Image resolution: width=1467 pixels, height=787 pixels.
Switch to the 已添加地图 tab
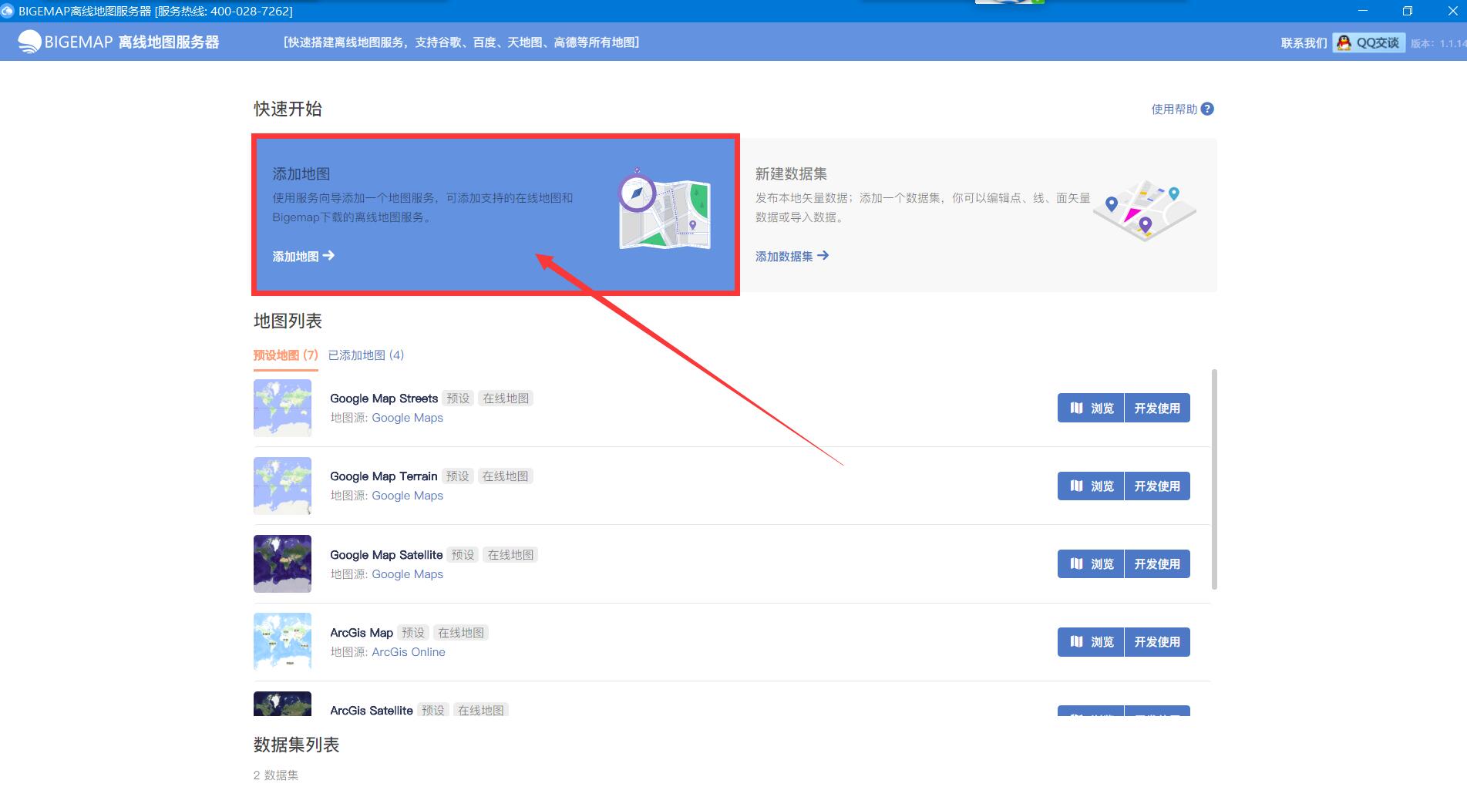(x=364, y=355)
